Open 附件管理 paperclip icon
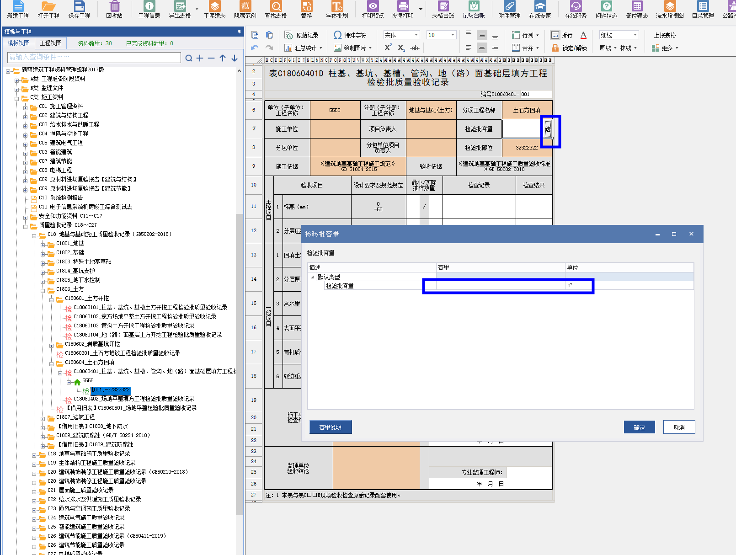This screenshot has width=736, height=555. [x=509, y=10]
